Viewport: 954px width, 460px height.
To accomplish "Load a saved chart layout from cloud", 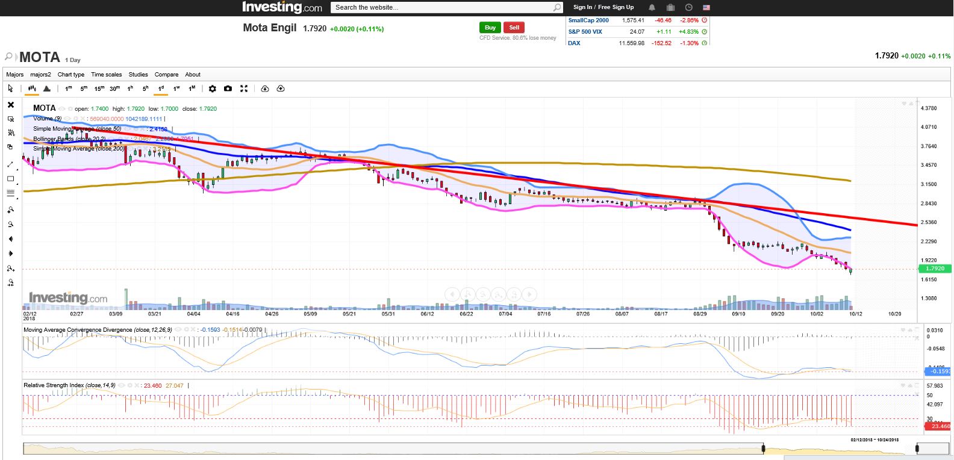I will (265, 89).
